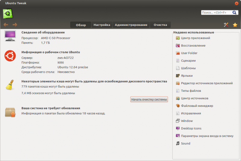This screenshot has width=241, height=161.
Task: Switch to the Очистка tab
Action: 160,25
